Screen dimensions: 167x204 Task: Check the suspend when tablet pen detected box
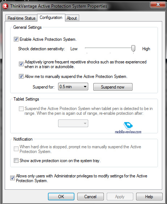[x=21, y=109]
